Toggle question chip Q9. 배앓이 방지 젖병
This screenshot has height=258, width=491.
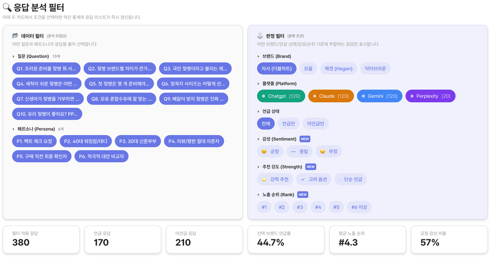pyautogui.click(x=194, y=99)
